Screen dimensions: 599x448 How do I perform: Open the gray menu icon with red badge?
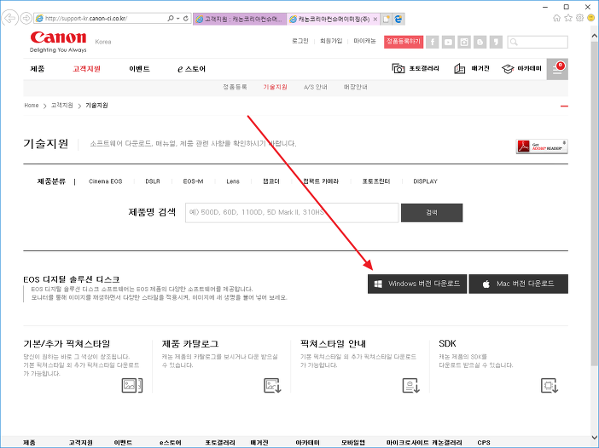pyautogui.click(x=557, y=69)
